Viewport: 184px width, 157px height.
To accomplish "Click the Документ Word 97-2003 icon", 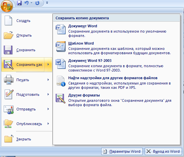I will click(61, 64).
